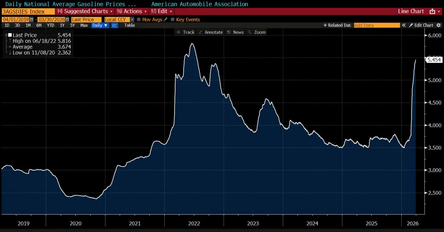Screen dimensions: 444x232
Task: Open the Actions menu
Action: pos(131,11)
